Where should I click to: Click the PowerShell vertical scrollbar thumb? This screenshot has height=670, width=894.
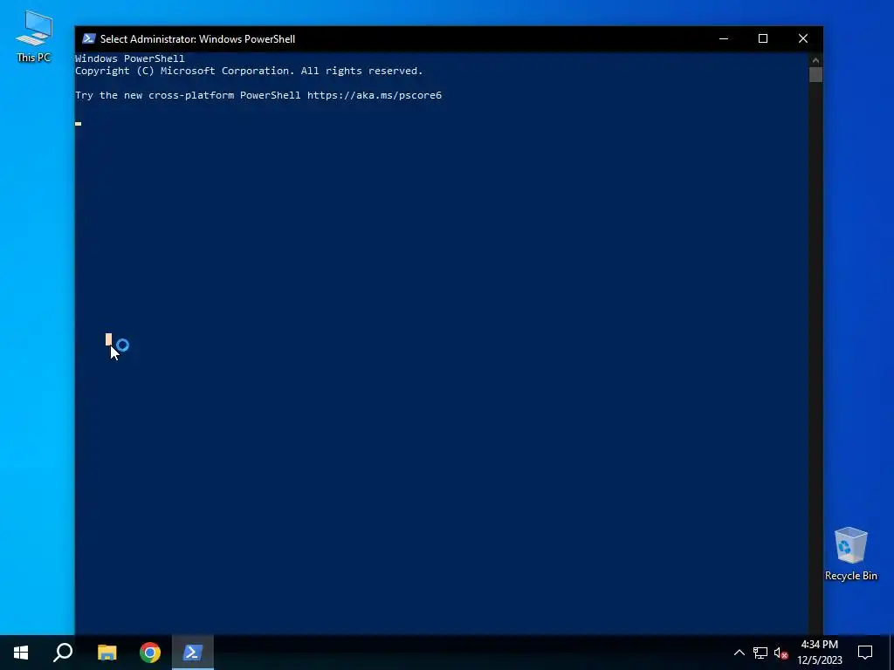815,75
